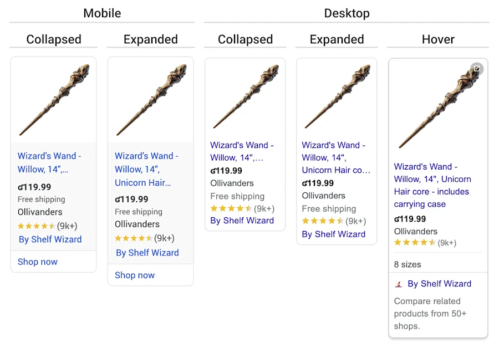Click By Shelf Wizard in Hover card
This screenshot has width=499, height=348.
[x=439, y=284]
